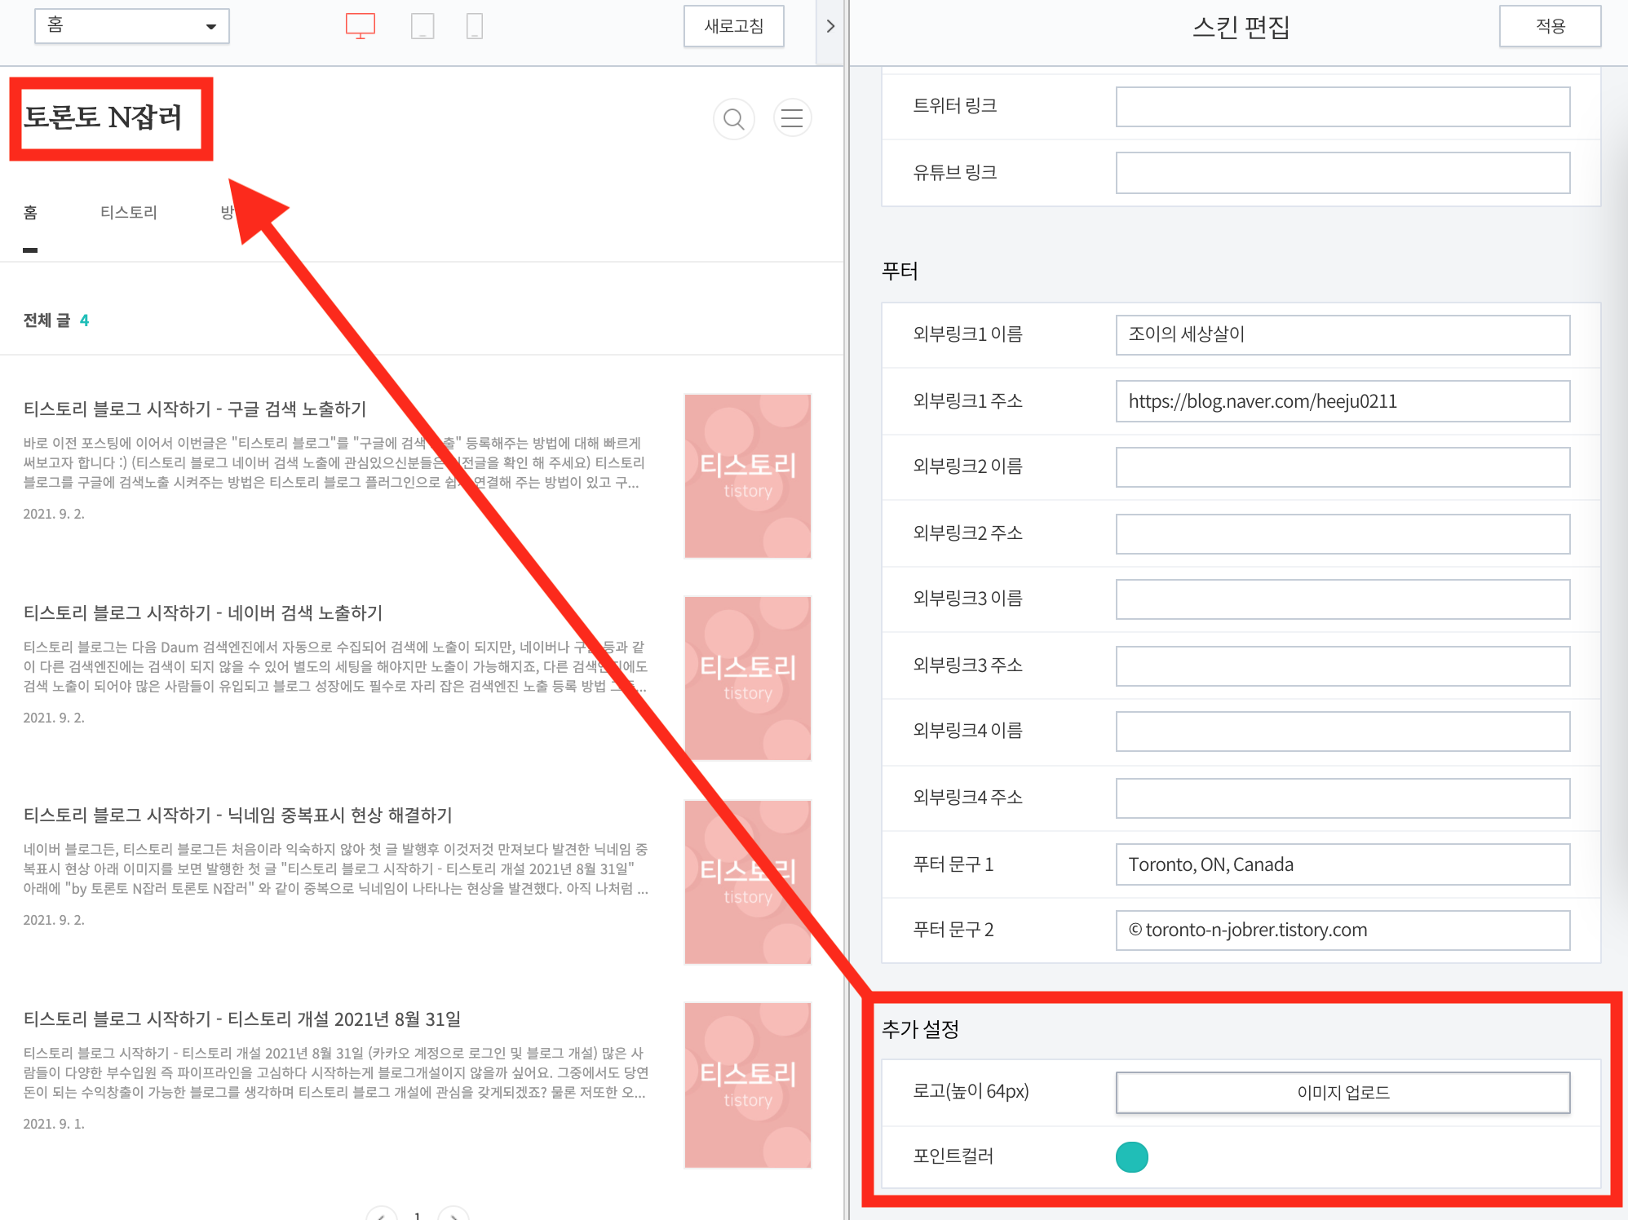Click the 새로고침 refresh button
The image size is (1628, 1220).
733,26
